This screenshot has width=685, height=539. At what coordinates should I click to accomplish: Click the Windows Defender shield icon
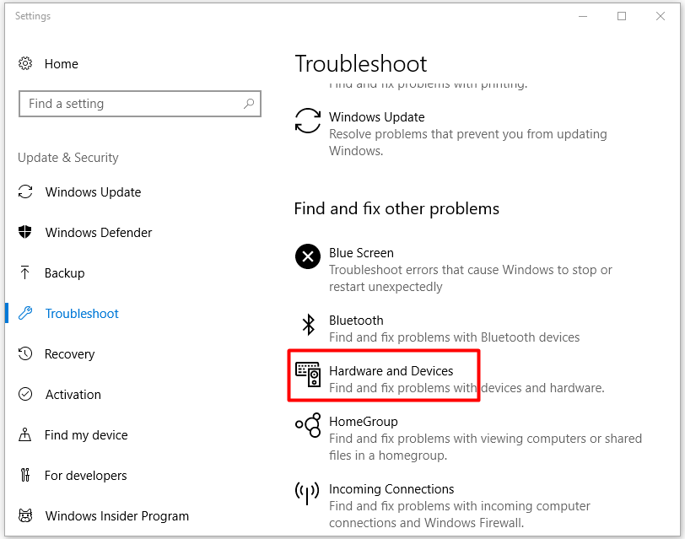pyautogui.click(x=25, y=233)
